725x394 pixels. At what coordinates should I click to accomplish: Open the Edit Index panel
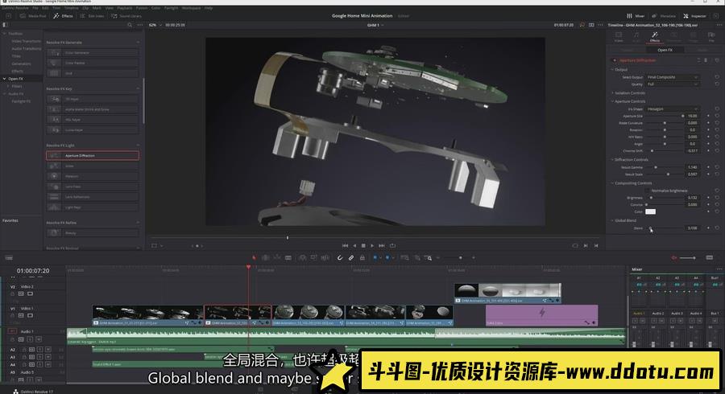[x=92, y=16]
